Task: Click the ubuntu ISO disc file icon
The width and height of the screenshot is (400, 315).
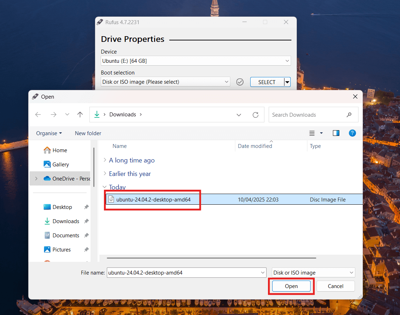Action: click(111, 199)
